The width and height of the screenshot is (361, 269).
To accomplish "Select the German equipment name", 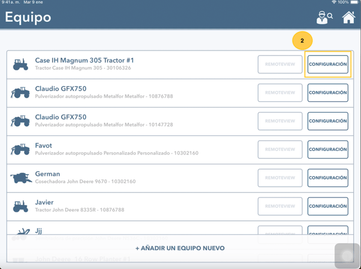I will (48, 174).
